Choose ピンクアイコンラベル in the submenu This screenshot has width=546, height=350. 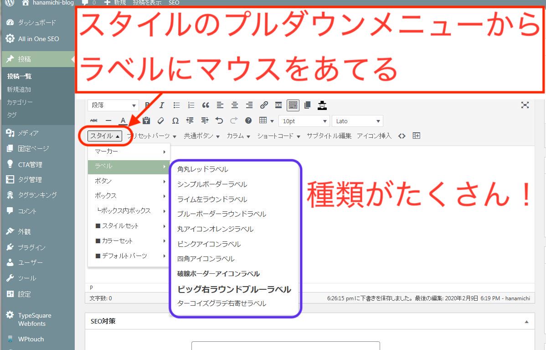(209, 244)
